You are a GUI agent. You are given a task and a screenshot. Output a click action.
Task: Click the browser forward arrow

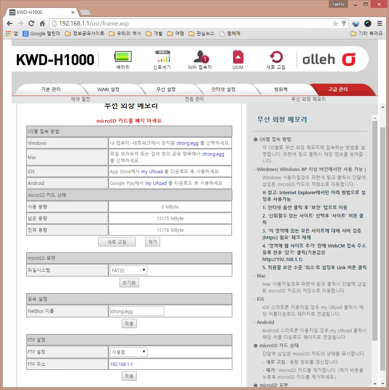20,23
